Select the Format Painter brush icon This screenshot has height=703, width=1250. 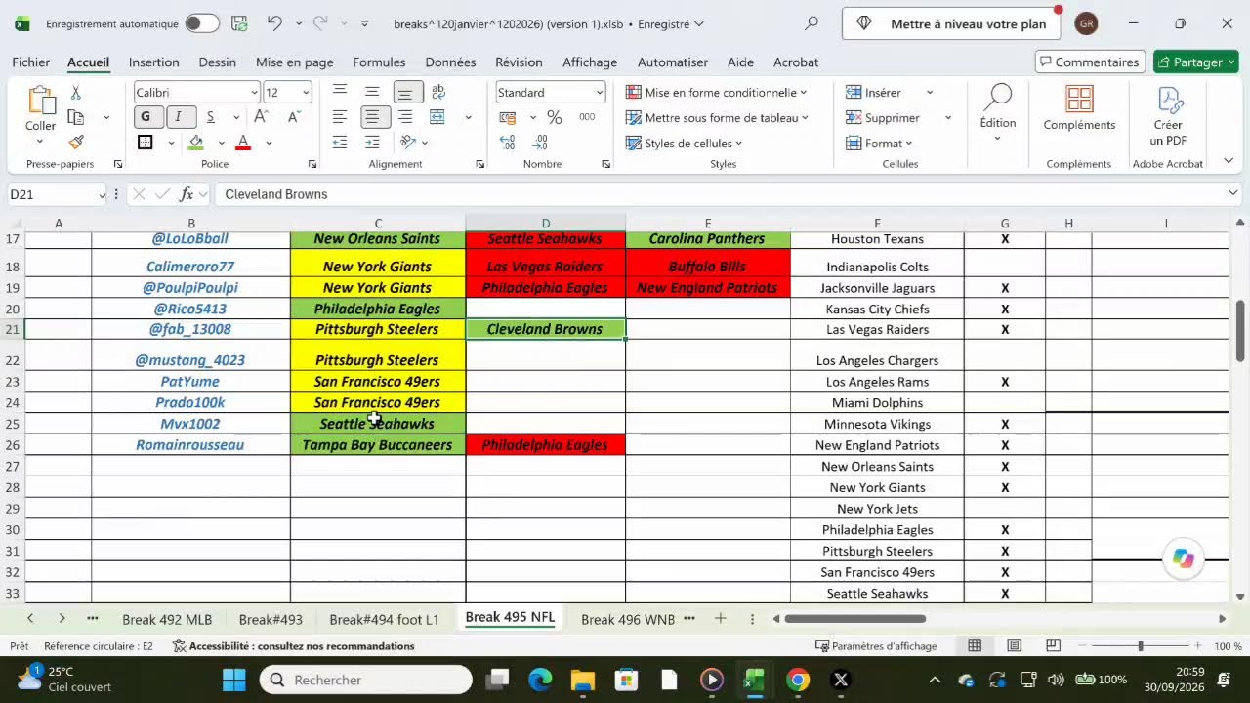76,142
